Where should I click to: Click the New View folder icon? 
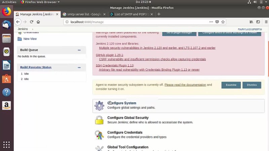point(20,39)
